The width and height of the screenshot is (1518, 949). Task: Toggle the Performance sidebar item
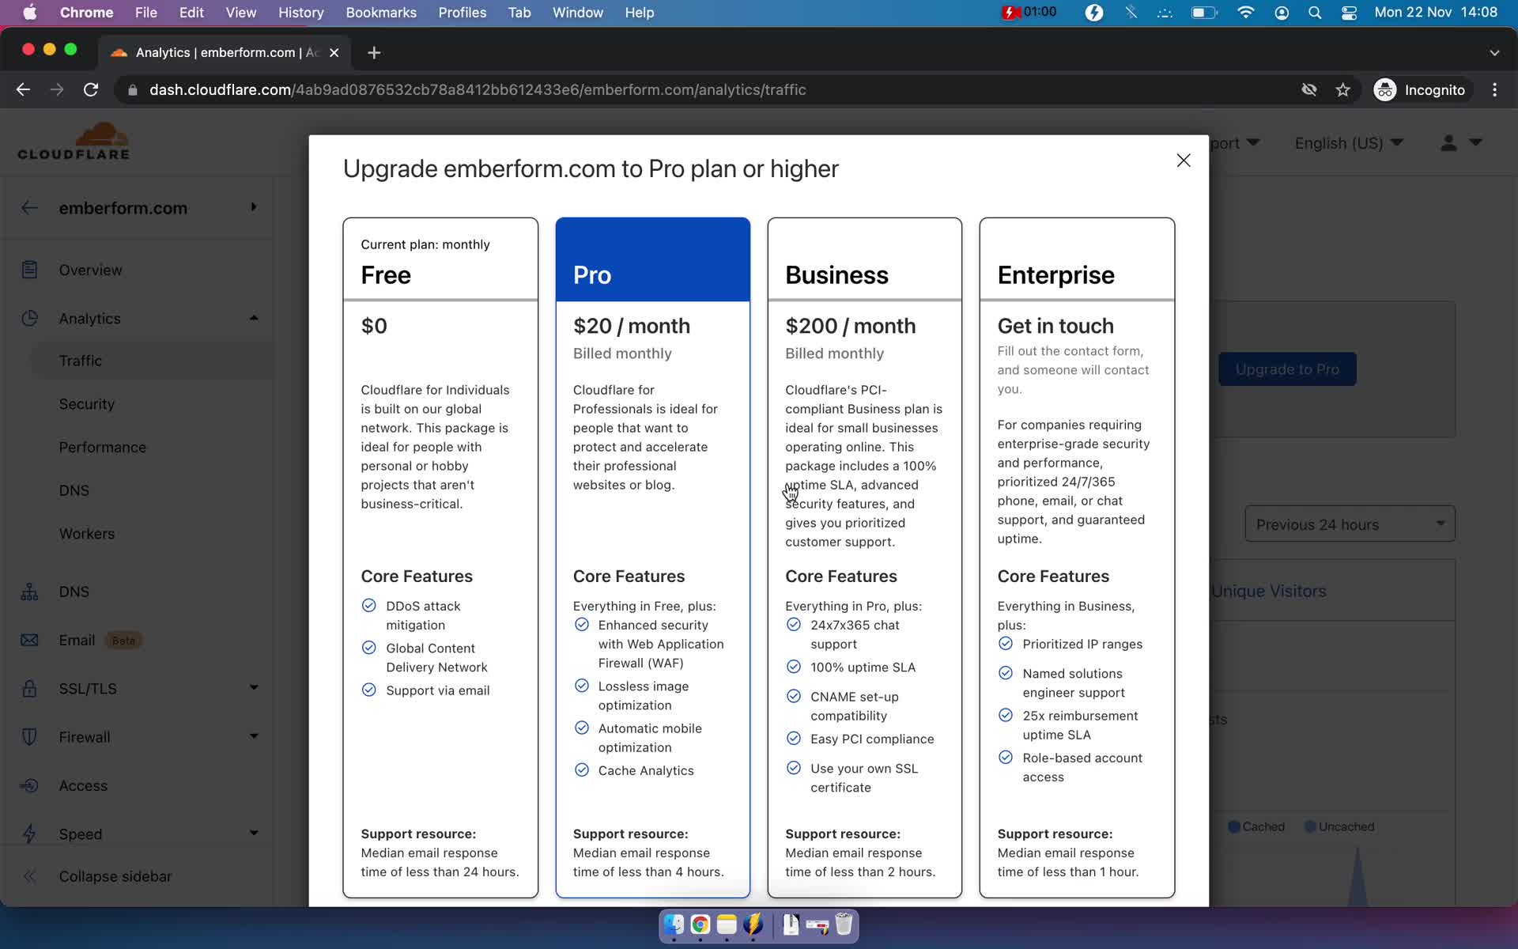click(x=102, y=446)
